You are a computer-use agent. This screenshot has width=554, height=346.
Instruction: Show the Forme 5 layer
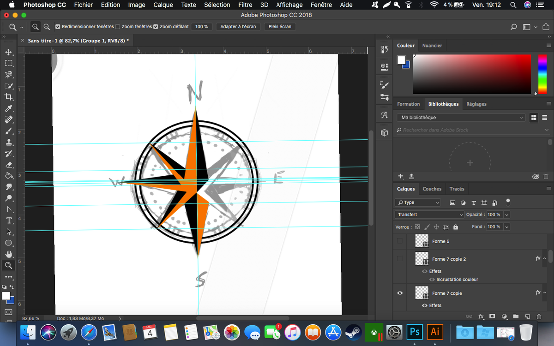(x=400, y=241)
